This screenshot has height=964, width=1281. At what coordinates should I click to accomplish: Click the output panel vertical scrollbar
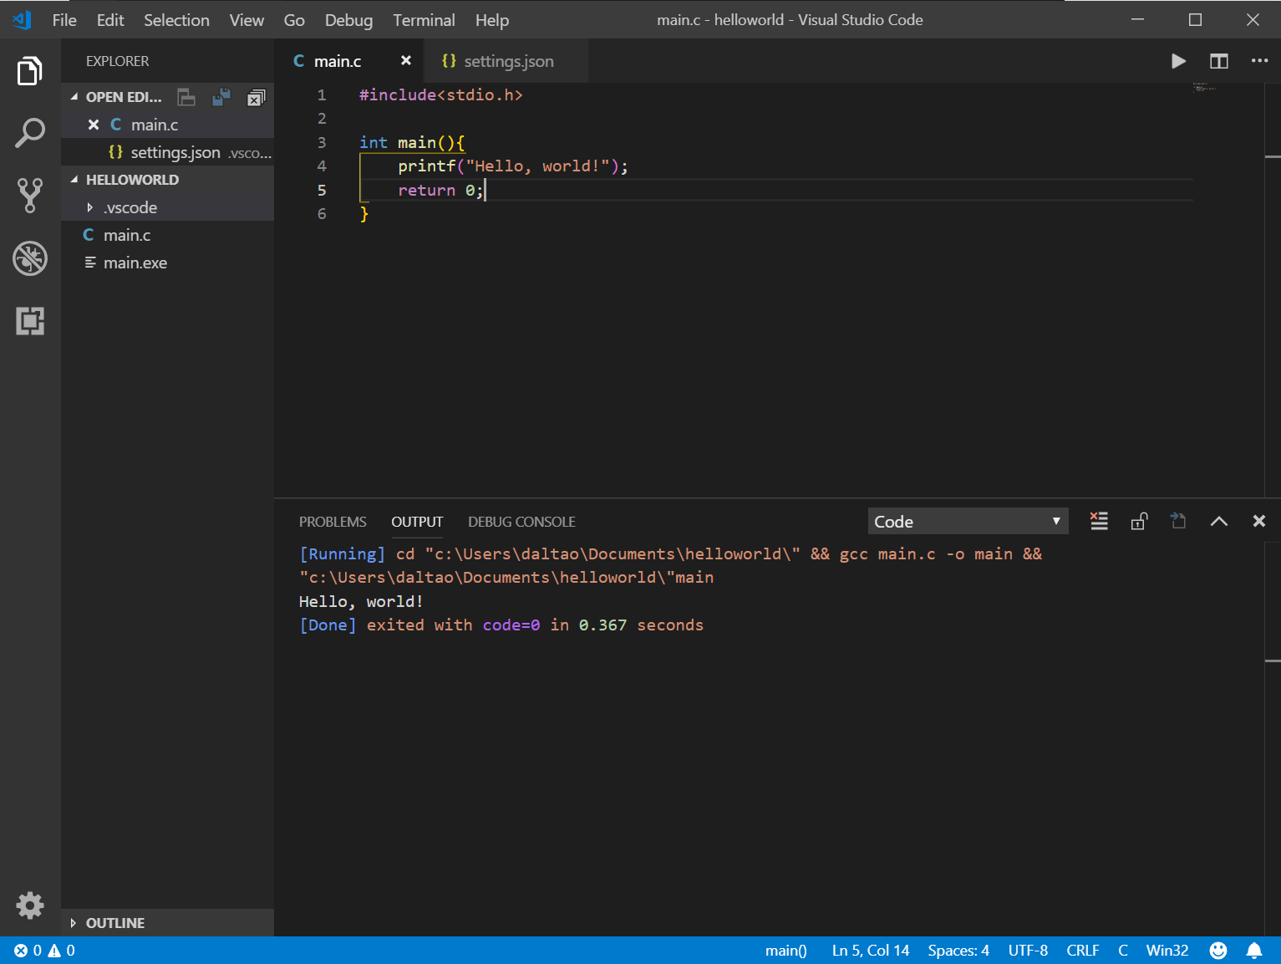1273,738
